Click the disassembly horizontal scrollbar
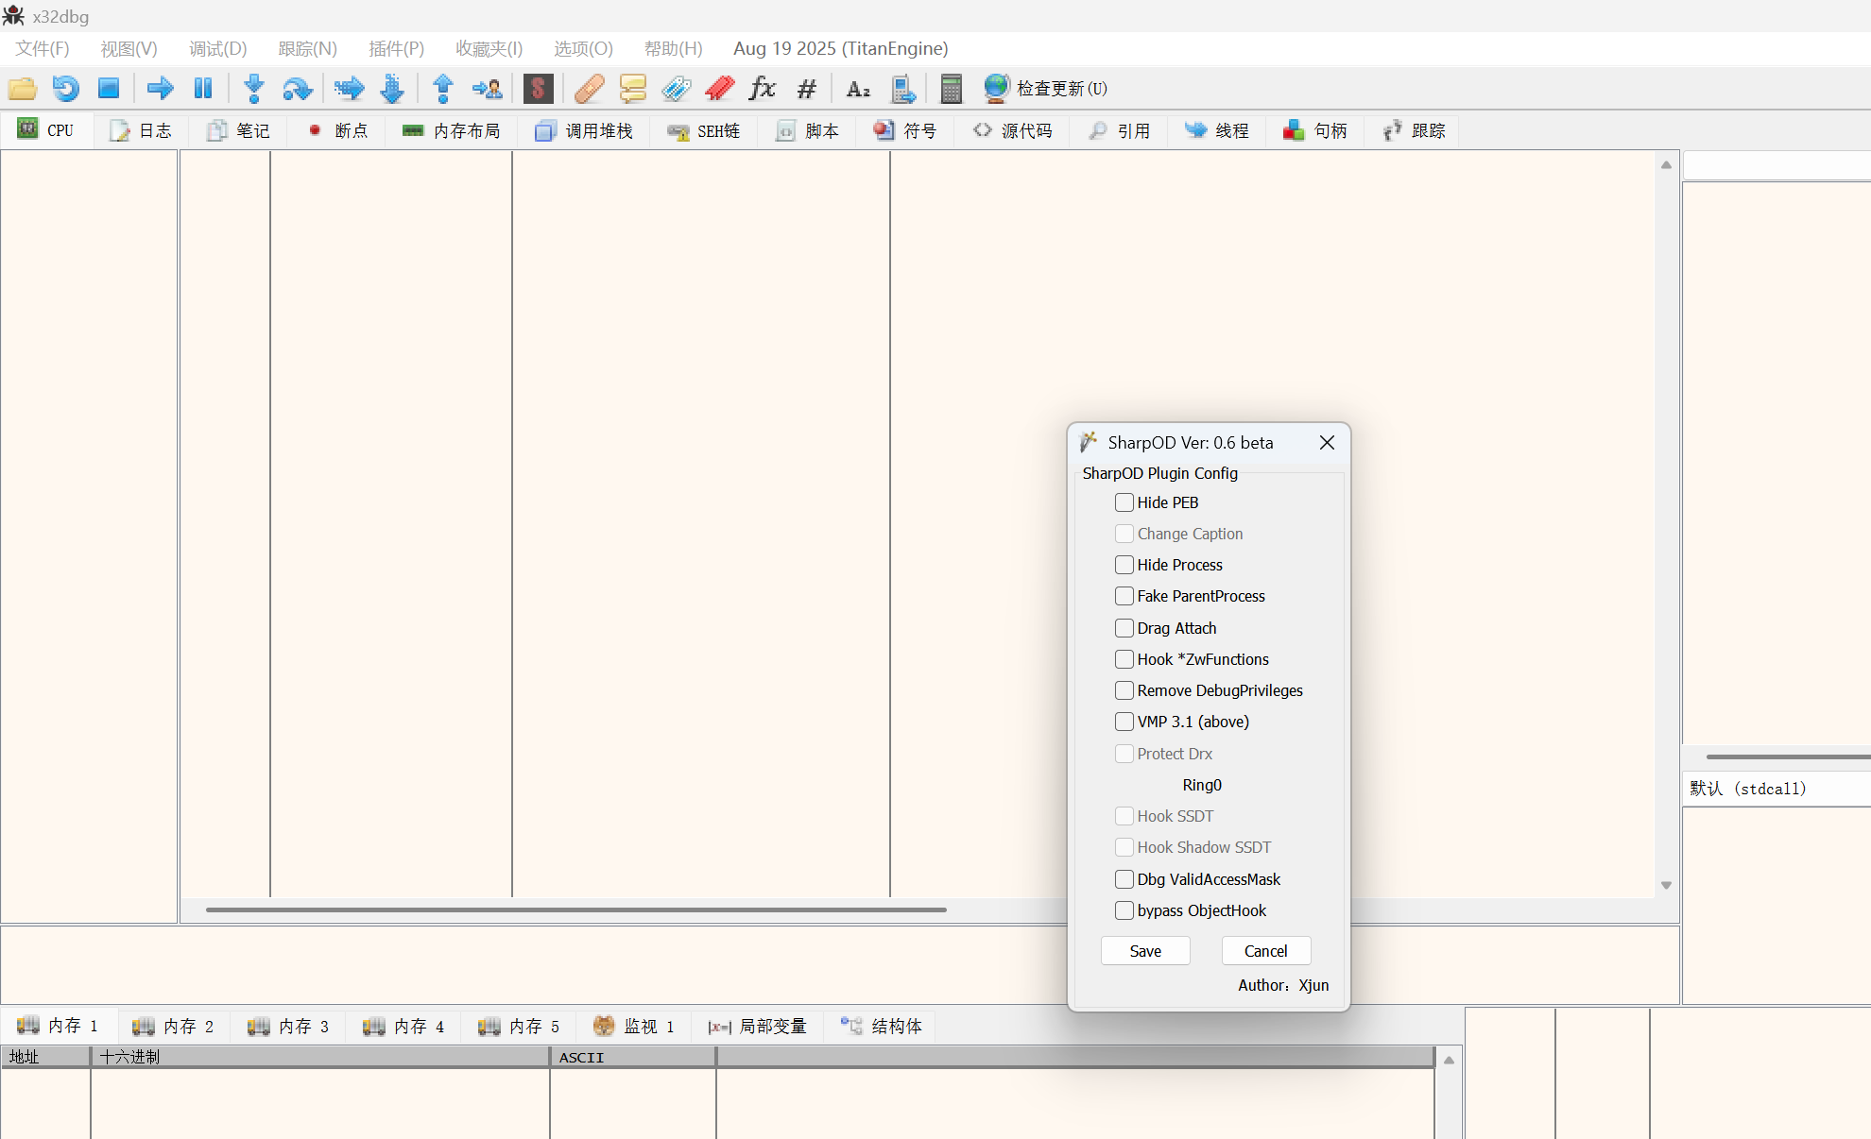Image resolution: width=1871 pixels, height=1139 pixels. (x=576, y=910)
